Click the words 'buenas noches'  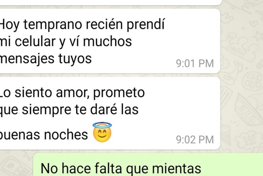pos(44,135)
